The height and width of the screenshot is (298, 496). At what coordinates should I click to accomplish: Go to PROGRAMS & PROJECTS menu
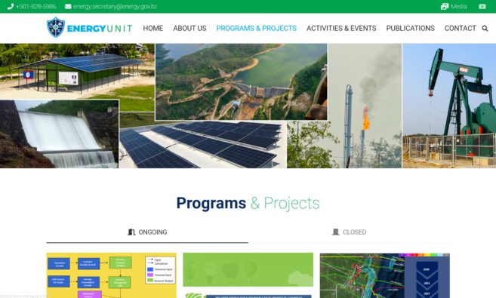[256, 29]
